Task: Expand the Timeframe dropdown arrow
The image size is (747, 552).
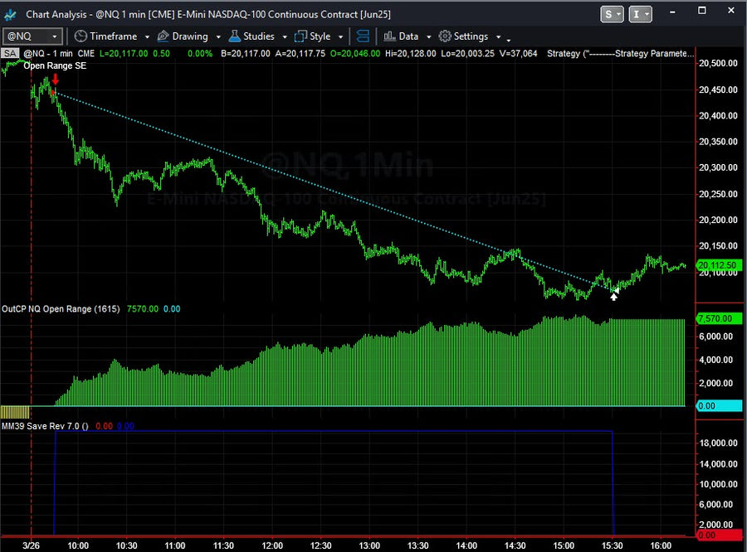Action: point(147,36)
